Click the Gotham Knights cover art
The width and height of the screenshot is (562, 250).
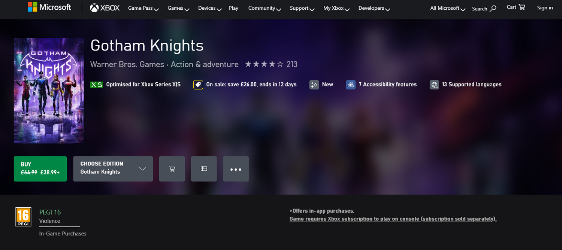point(49,91)
